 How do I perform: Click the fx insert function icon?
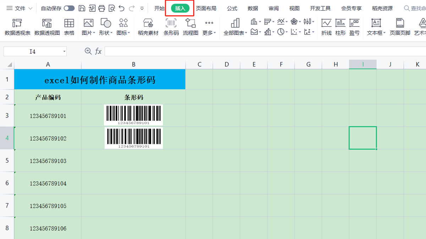click(98, 51)
